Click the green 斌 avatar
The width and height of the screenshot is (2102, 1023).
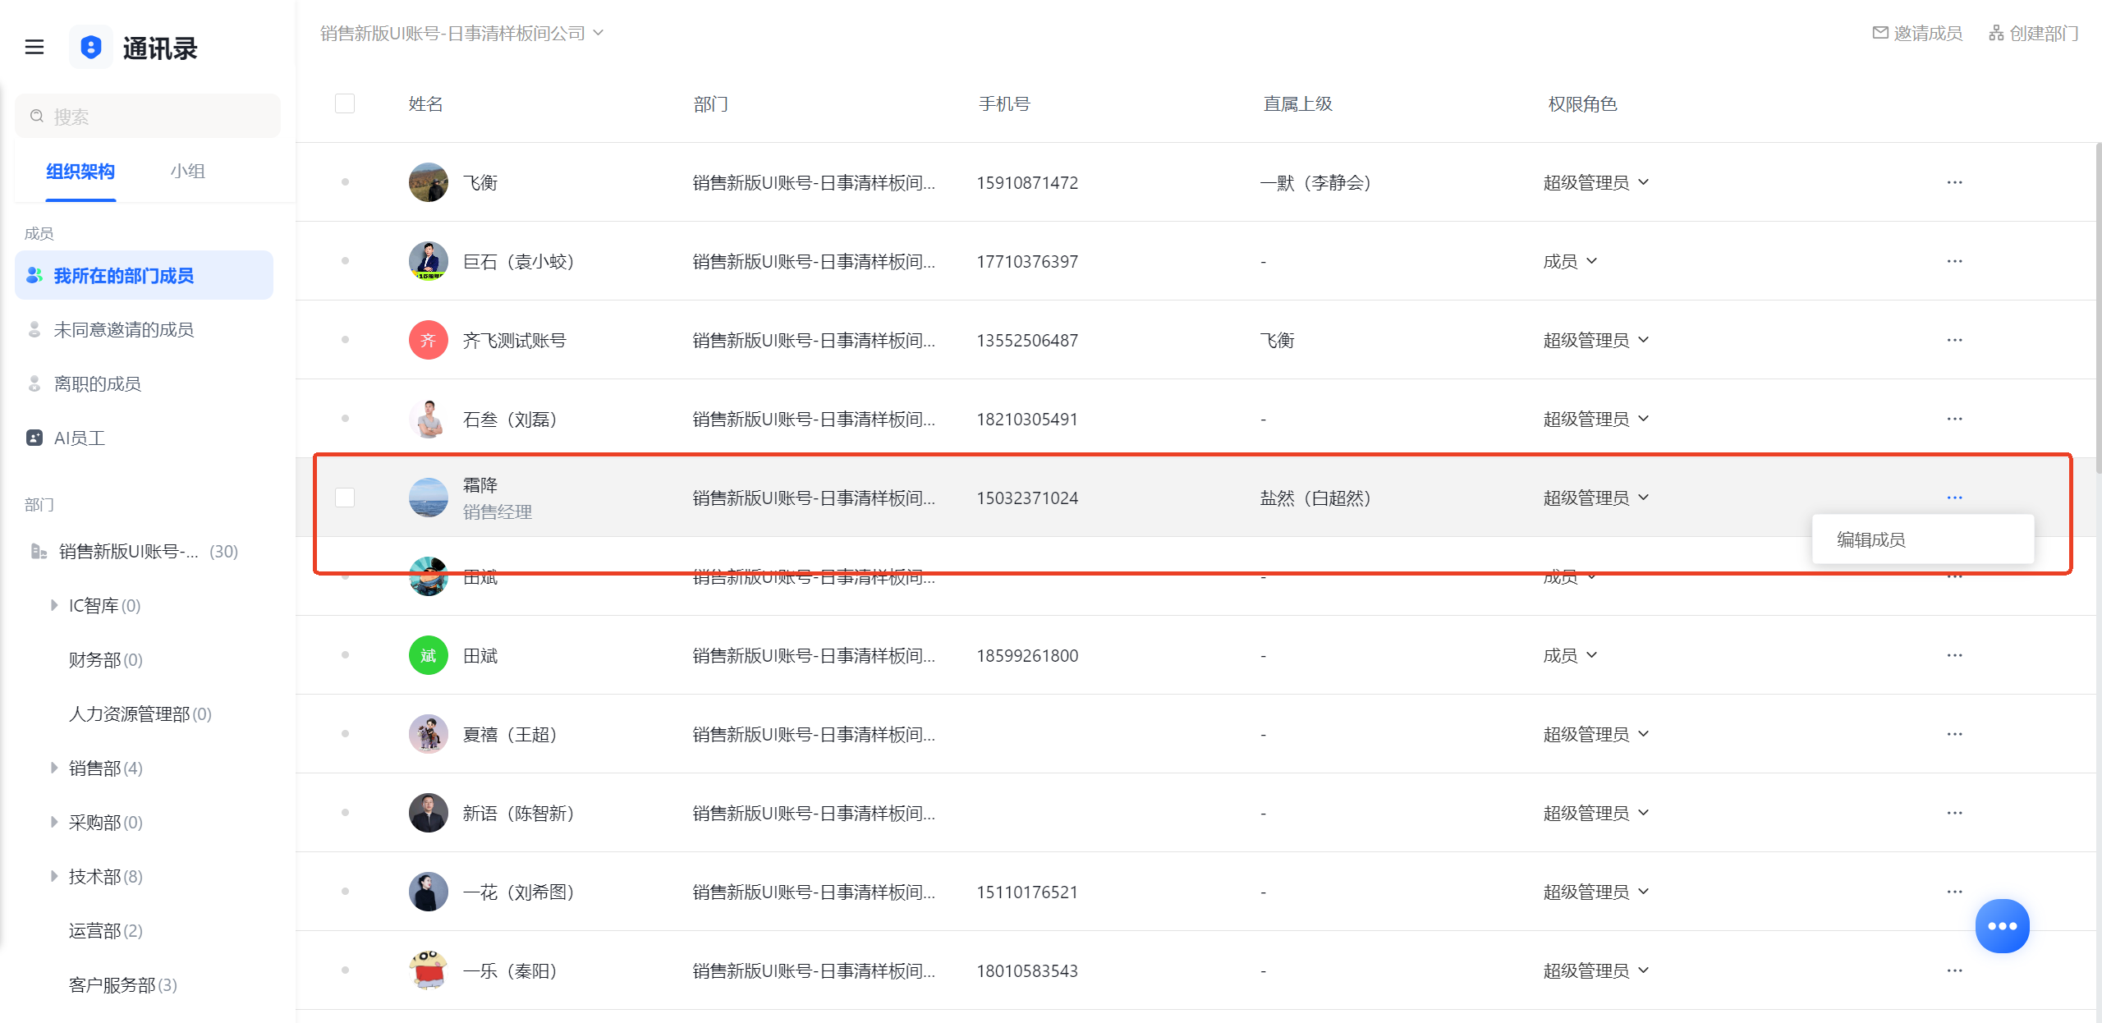pyautogui.click(x=429, y=655)
